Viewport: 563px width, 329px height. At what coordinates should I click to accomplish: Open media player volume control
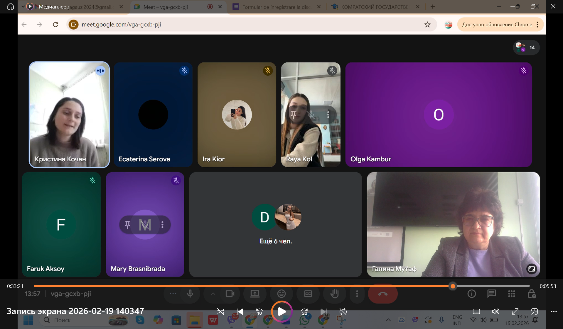point(495,311)
